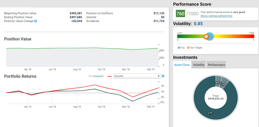This screenshot has height=127, width=259.
Task: Switch to the Volatility investments tab
Action: point(199,65)
